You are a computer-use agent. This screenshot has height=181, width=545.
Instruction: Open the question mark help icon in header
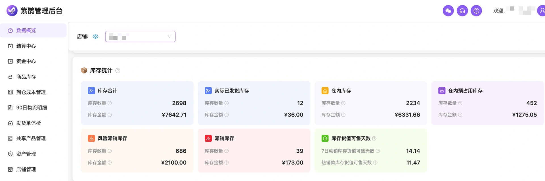click(x=476, y=11)
